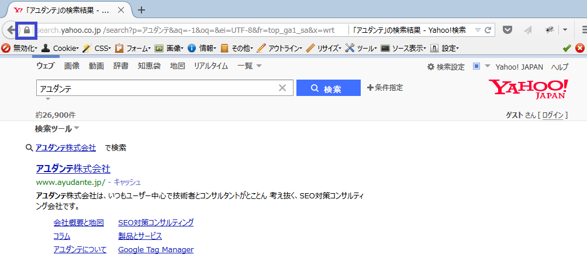Open the キャッシュ cached page link
587x261 pixels.
127,183
